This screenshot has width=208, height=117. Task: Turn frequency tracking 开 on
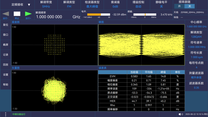pos(179,6)
